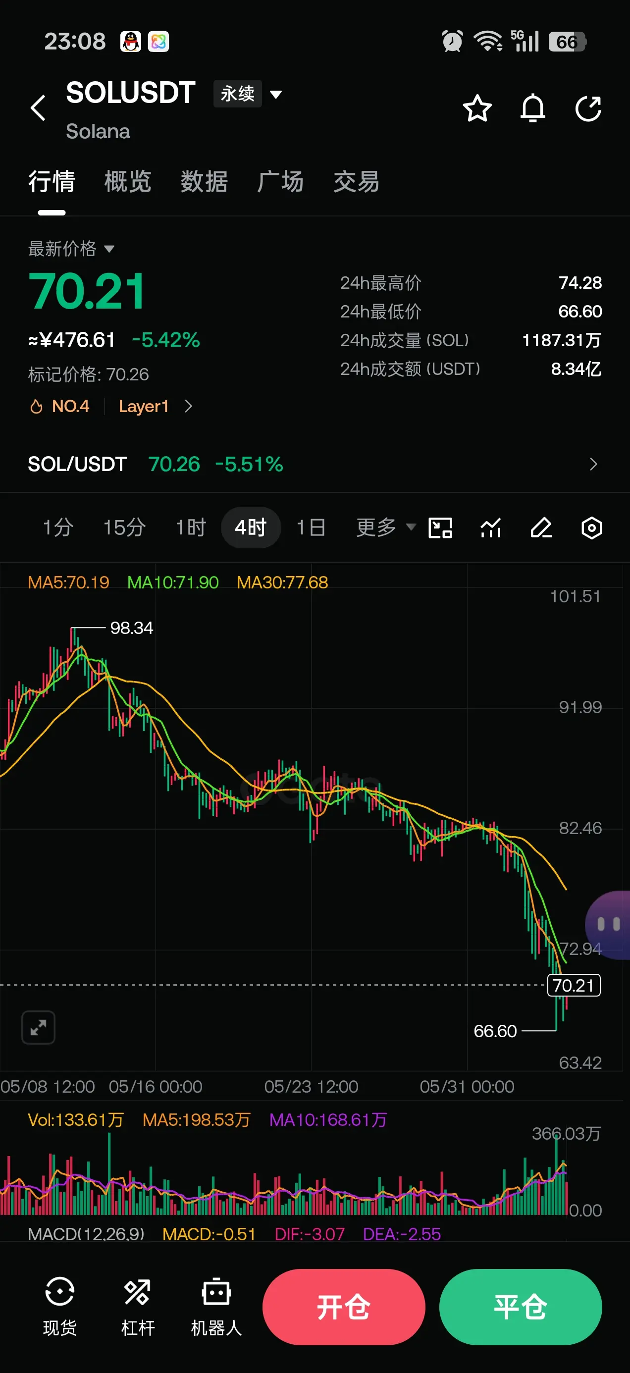Tap the -5.42% change percentage
Screen dimensions: 630x1373
click(166, 340)
